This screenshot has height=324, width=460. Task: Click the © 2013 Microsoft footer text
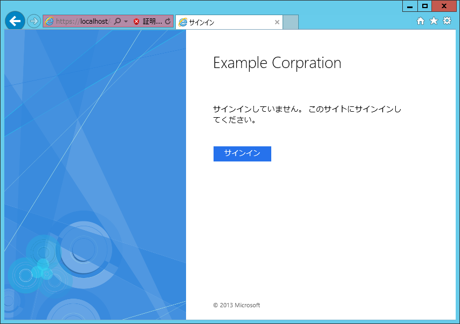236,305
